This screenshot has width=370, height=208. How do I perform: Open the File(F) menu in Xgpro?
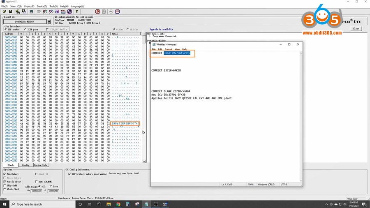coord(4,6)
